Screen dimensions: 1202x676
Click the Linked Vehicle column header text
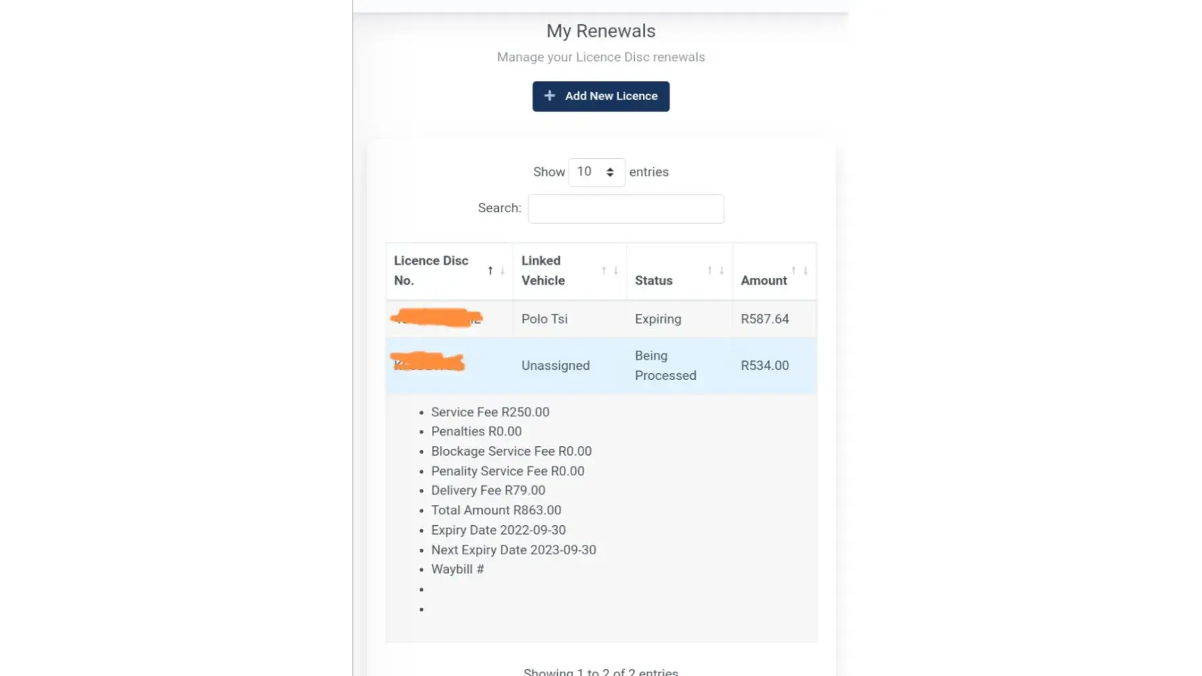(543, 270)
